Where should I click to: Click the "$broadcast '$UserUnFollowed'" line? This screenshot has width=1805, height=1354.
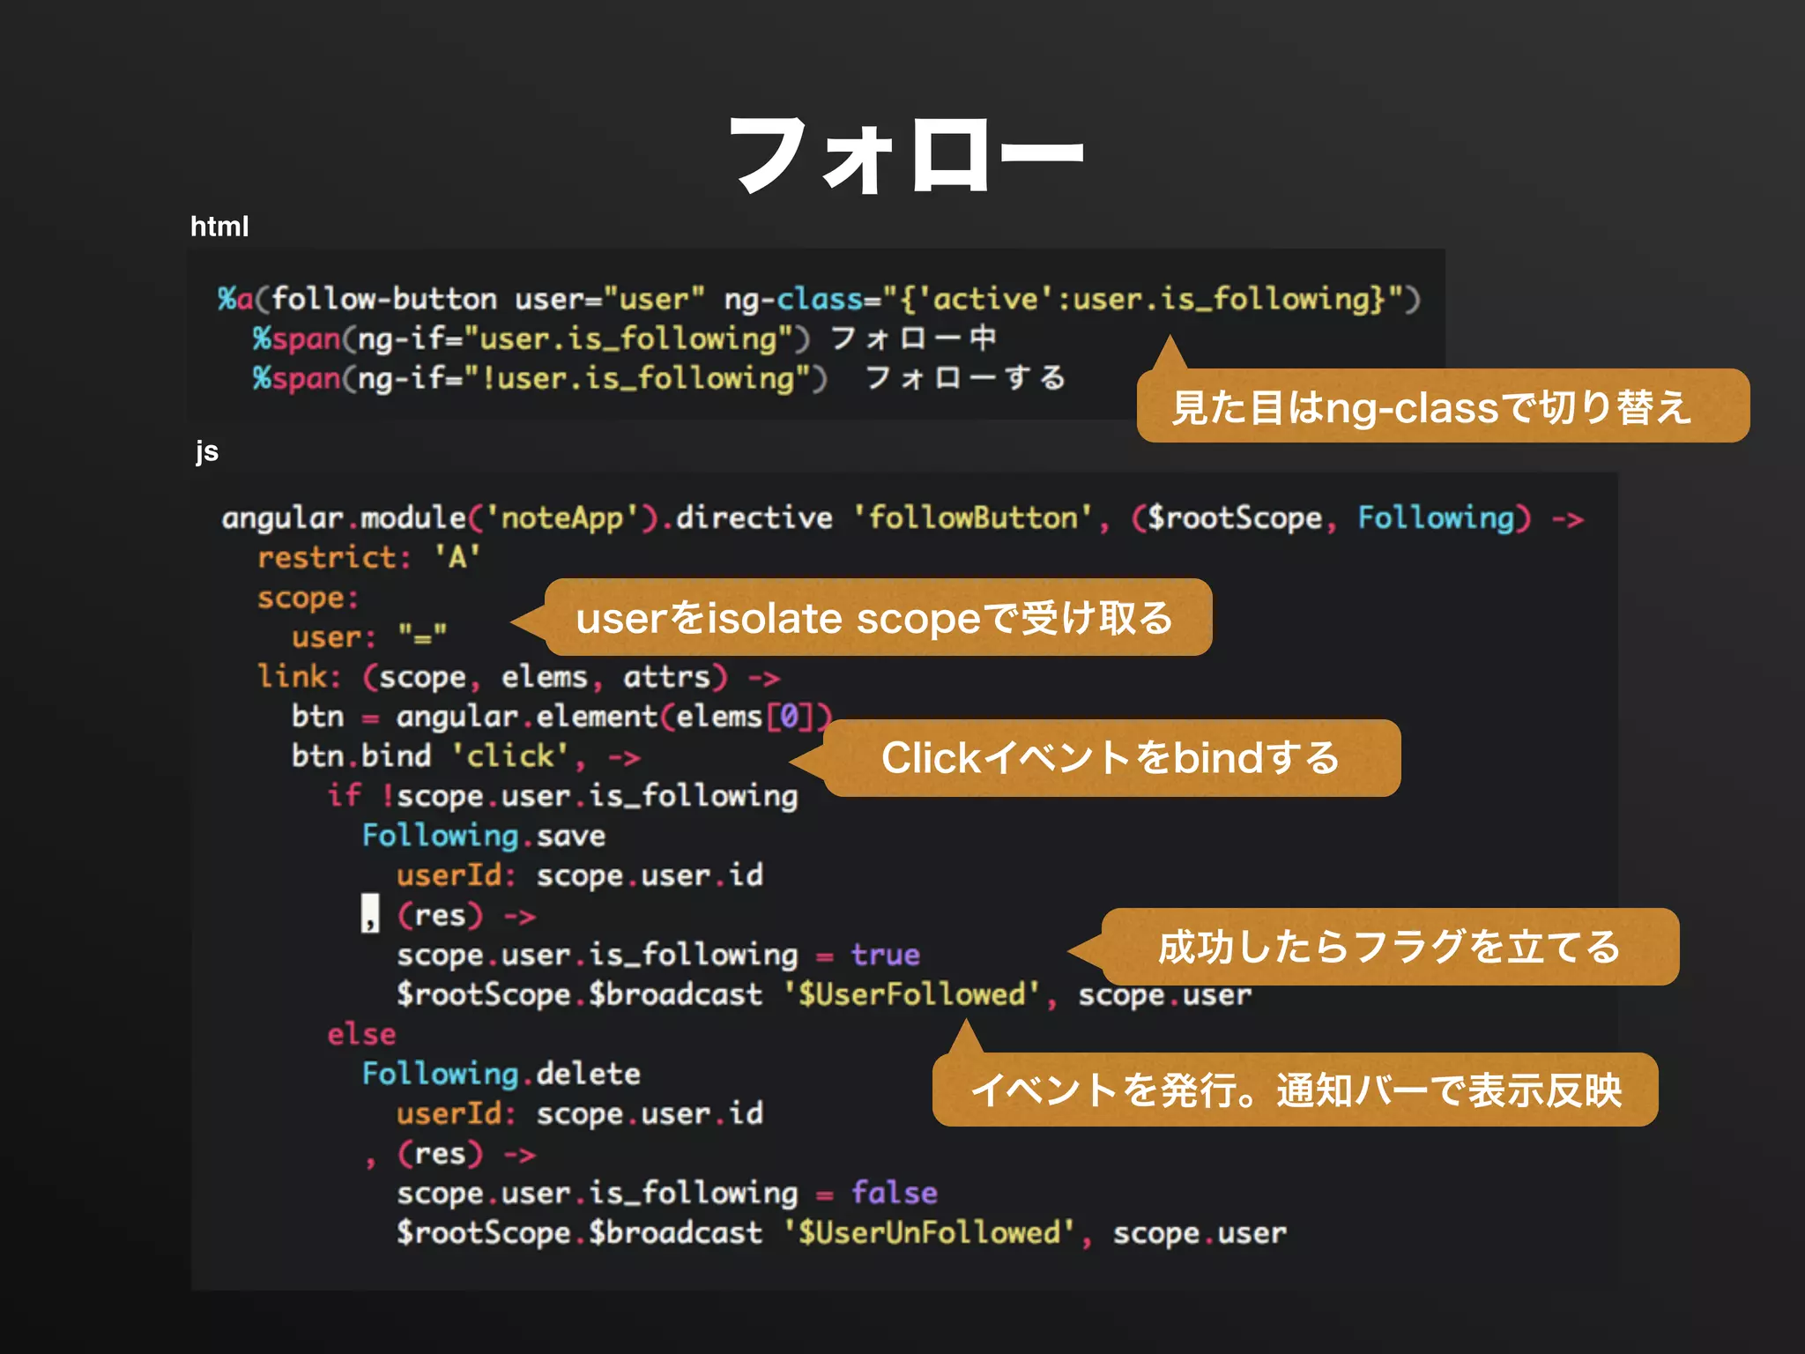click(x=841, y=1232)
